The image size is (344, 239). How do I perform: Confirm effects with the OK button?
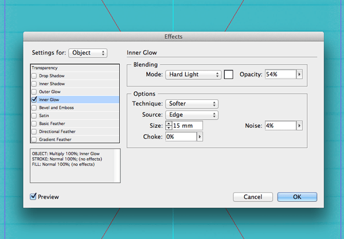click(297, 197)
